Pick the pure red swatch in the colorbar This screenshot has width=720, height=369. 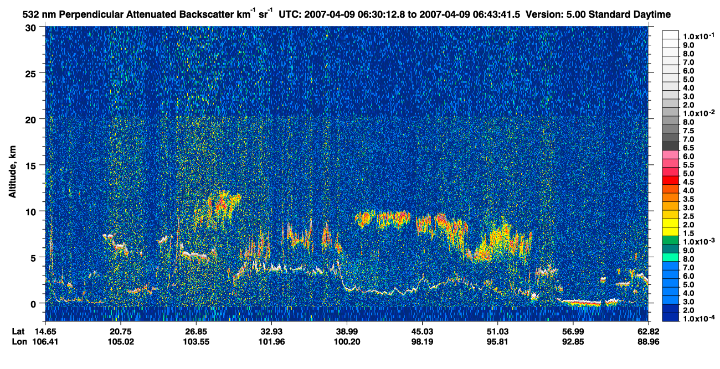pos(670,180)
